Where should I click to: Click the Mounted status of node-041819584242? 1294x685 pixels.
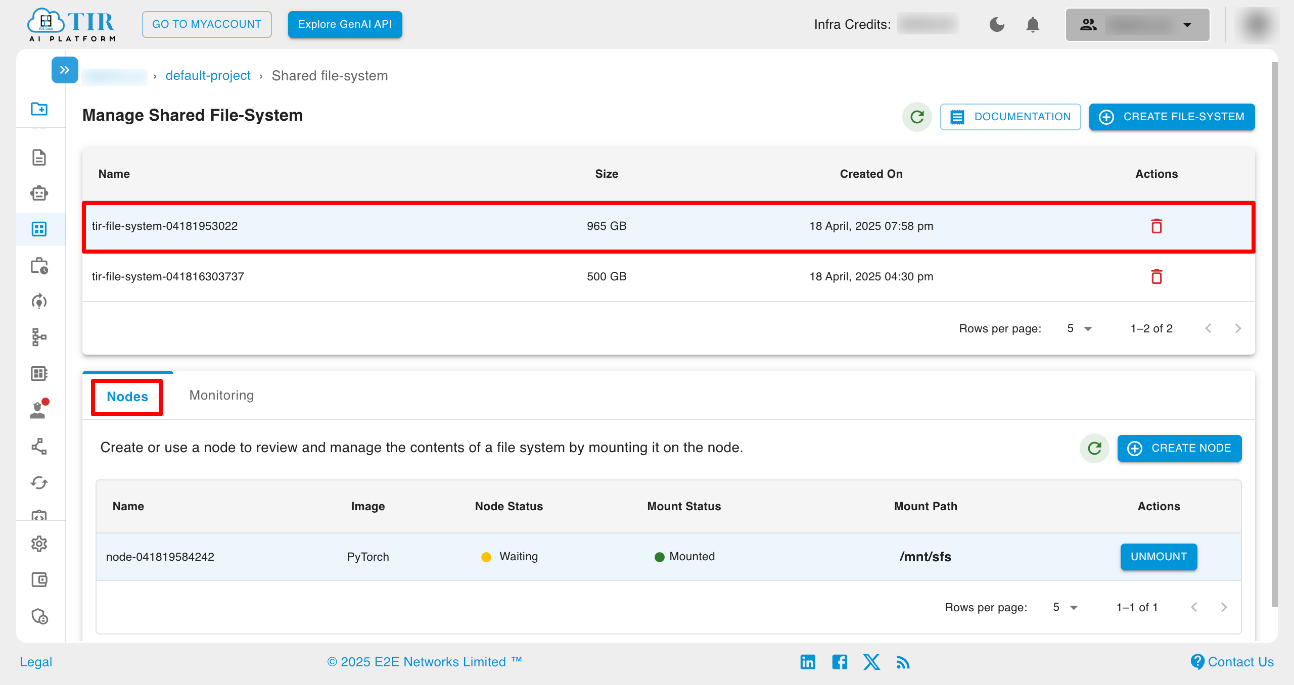pos(684,557)
